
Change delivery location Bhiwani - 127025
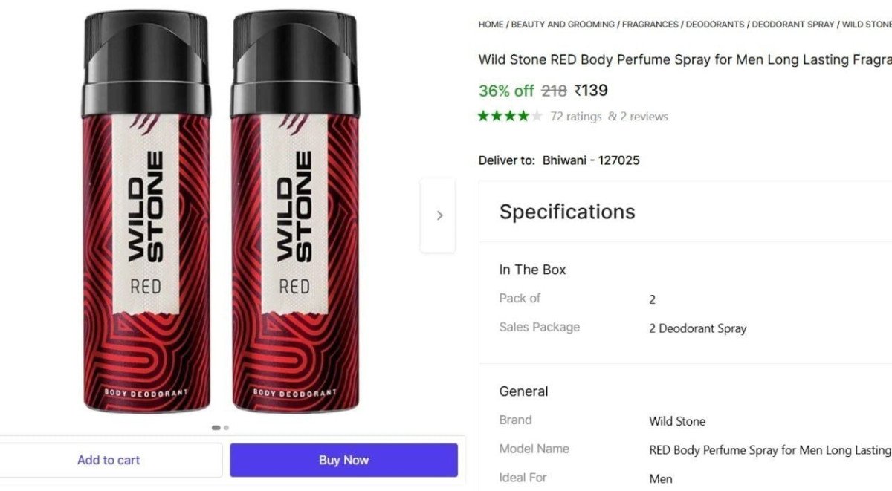tap(590, 160)
